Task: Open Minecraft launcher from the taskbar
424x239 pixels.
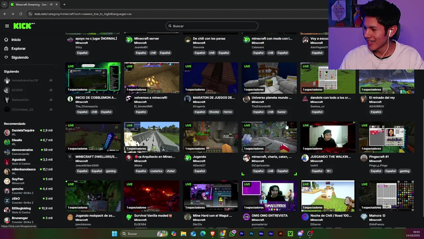Action: tap(291, 234)
